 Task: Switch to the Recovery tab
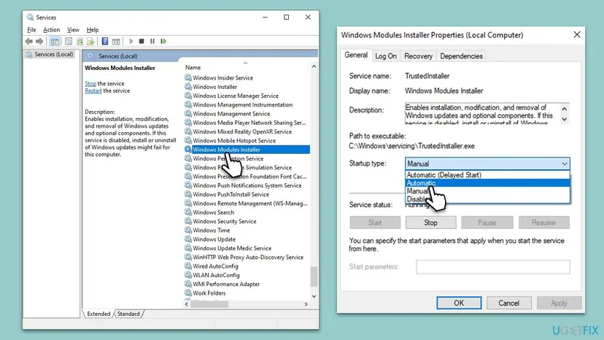418,56
